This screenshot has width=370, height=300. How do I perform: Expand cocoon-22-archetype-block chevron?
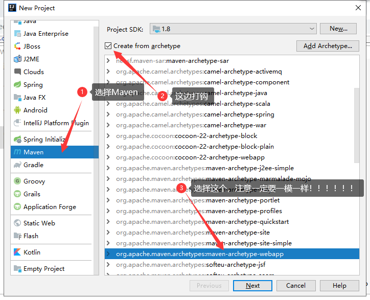[108, 136]
